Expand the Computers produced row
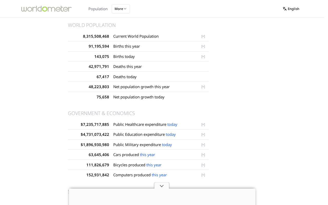Viewport: 328px width, 205px height. (203, 175)
